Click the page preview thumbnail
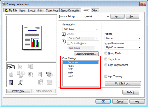148x107 pixels. click(x=32, y=38)
